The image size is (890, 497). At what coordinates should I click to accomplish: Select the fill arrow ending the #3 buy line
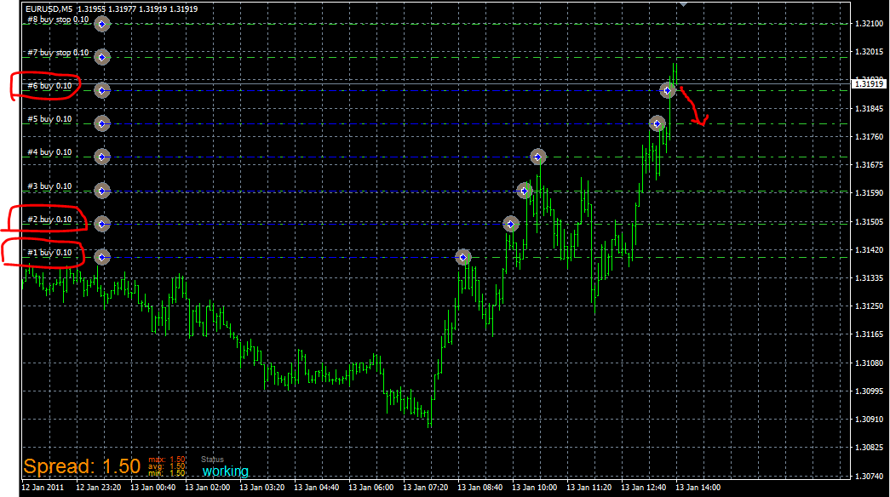click(525, 191)
